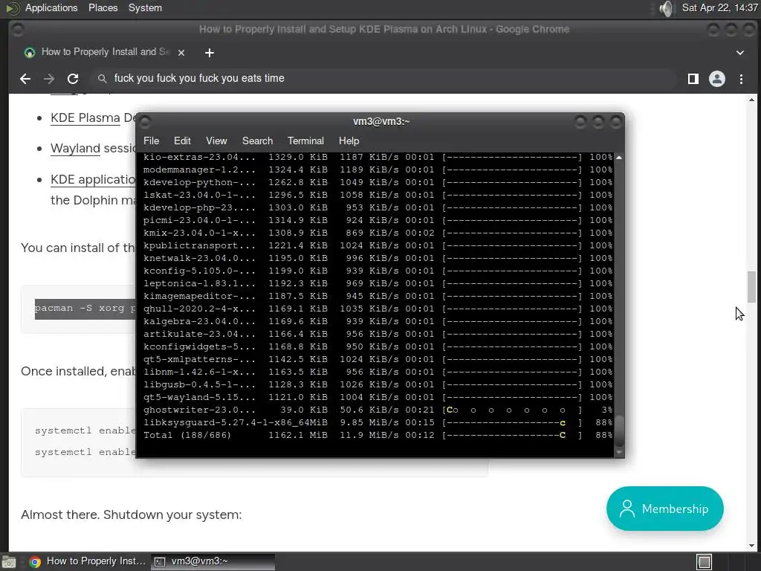This screenshot has width=761, height=571.
Task: Expand the Chrome tab search chevron
Action: point(739,53)
